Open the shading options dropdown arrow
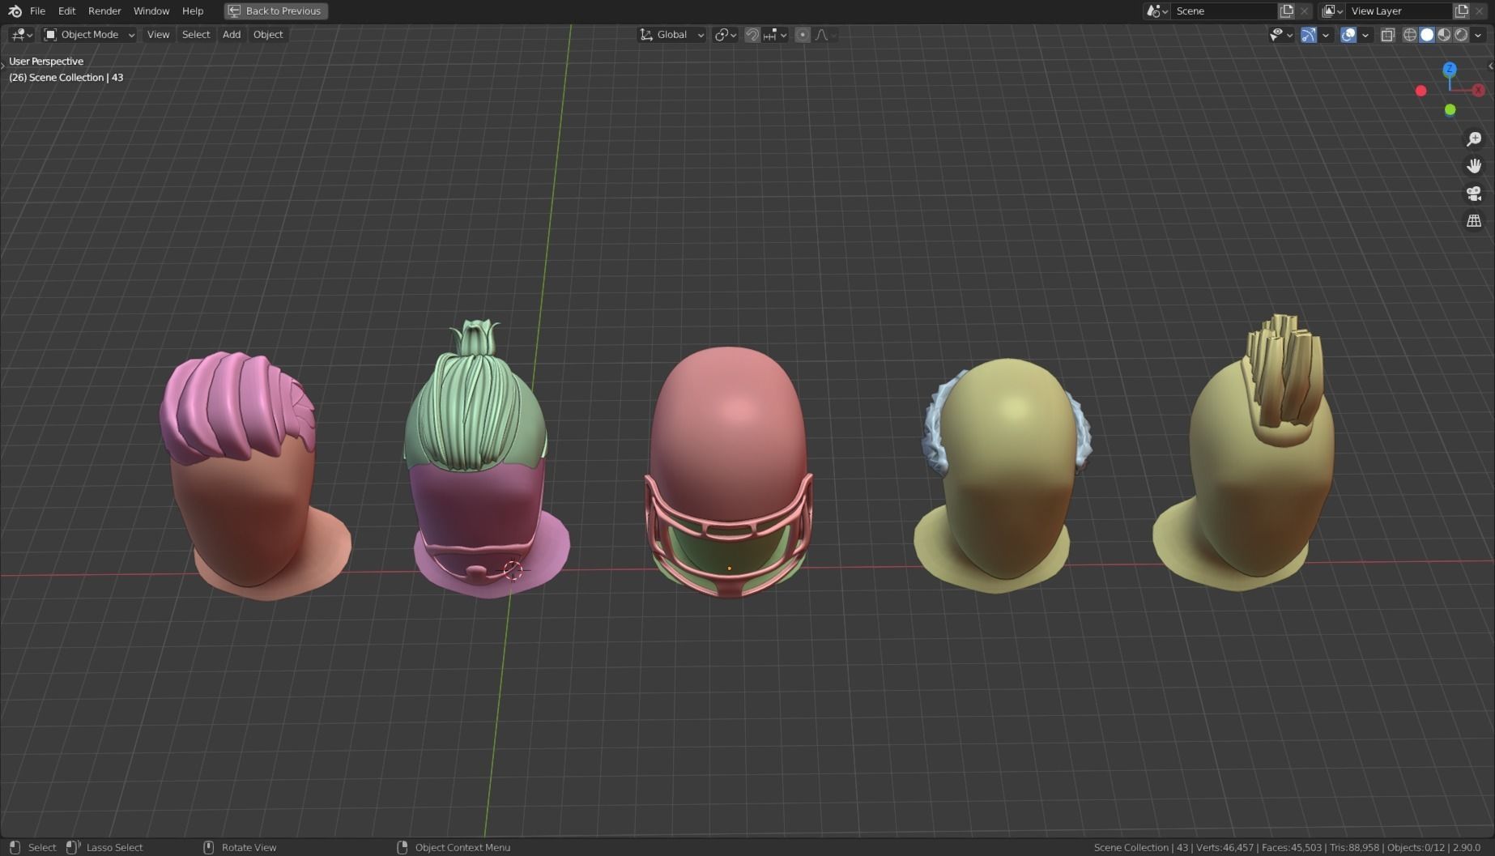The height and width of the screenshot is (856, 1495). [1478, 35]
